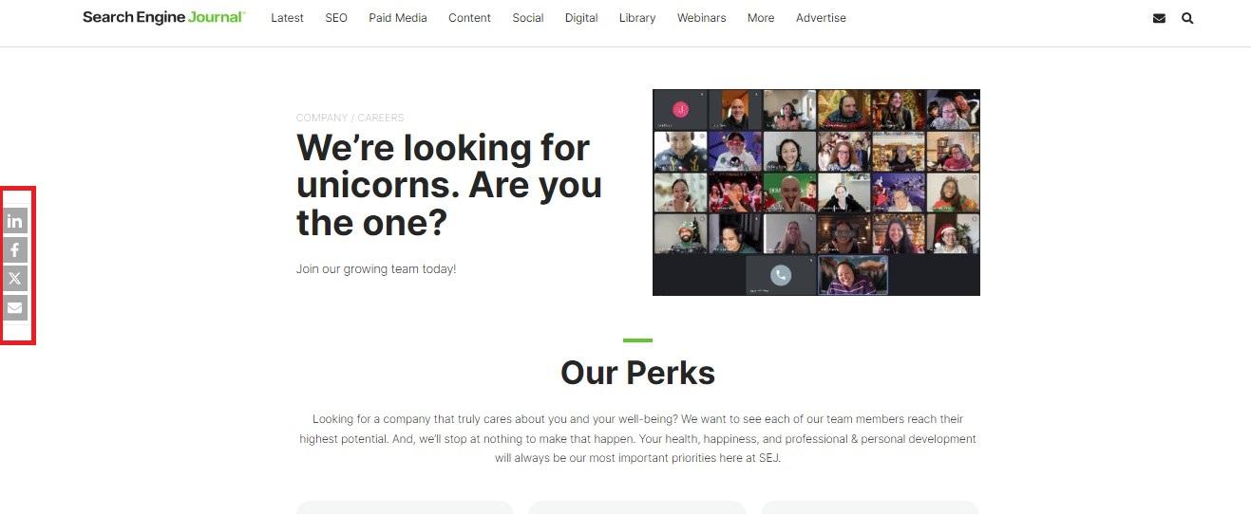The height and width of the screenshot is (514, 1251).
Task: Share this page on LinkedIn
Action: [x=15, y=221]
